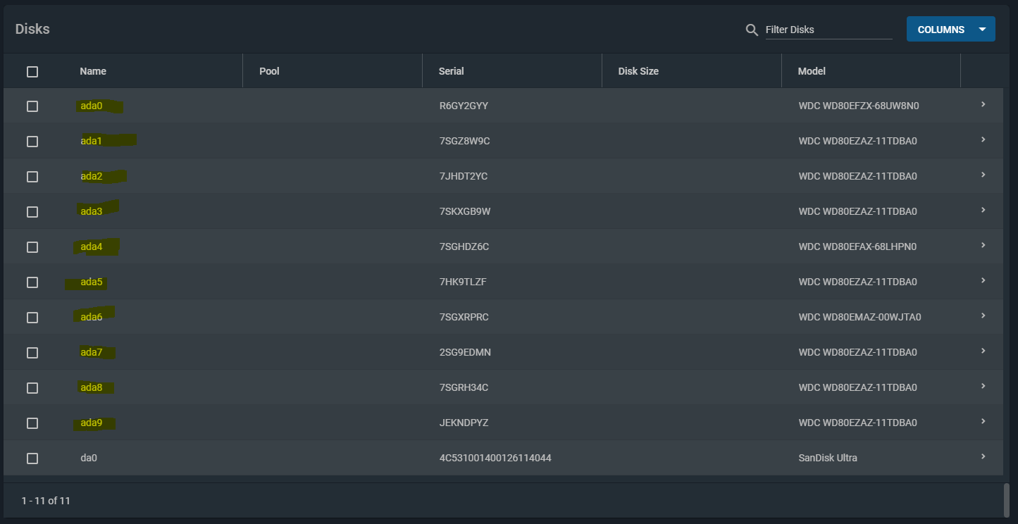Screen dimensions: 1018x524
Task: Sort the table by Serial
Action: (451, 71)
